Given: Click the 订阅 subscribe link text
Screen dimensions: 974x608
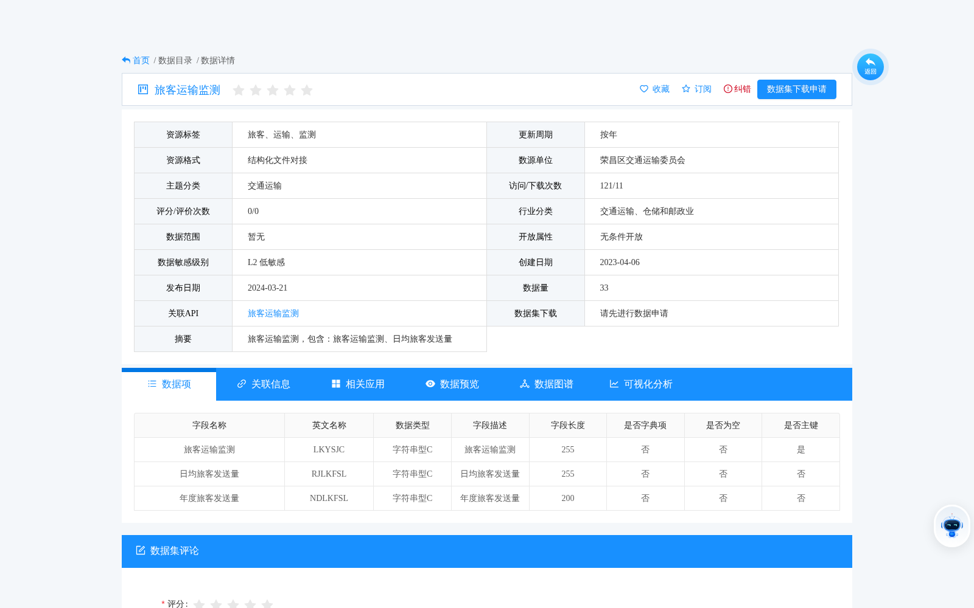Looking at the screenshot, I should pos(703,89).
